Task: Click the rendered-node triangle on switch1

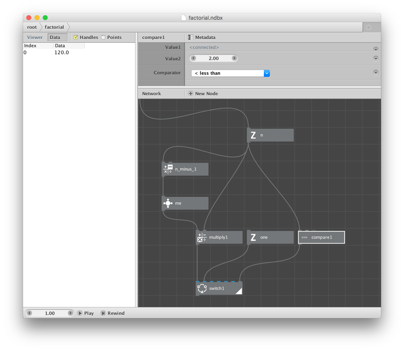Action: click(x=239, y=291)
